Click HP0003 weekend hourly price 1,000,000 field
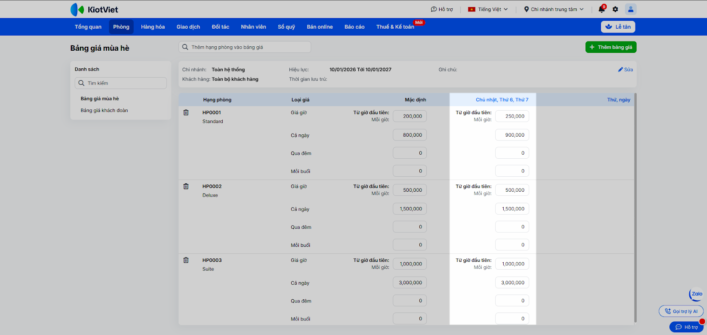The image size is (707, 335). tap(512, 264)
